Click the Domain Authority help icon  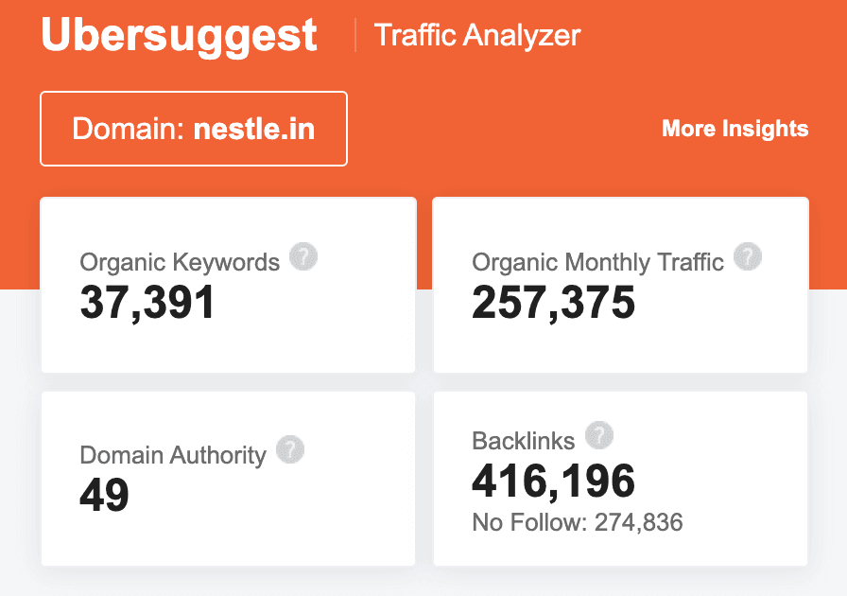pos(290,449)
